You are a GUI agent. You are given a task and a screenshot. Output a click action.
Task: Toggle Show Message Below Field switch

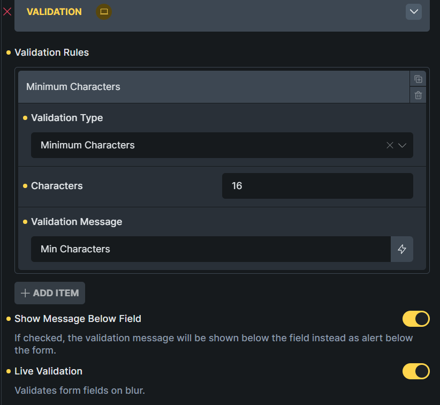pyautogui.click(x=416, y=319)
